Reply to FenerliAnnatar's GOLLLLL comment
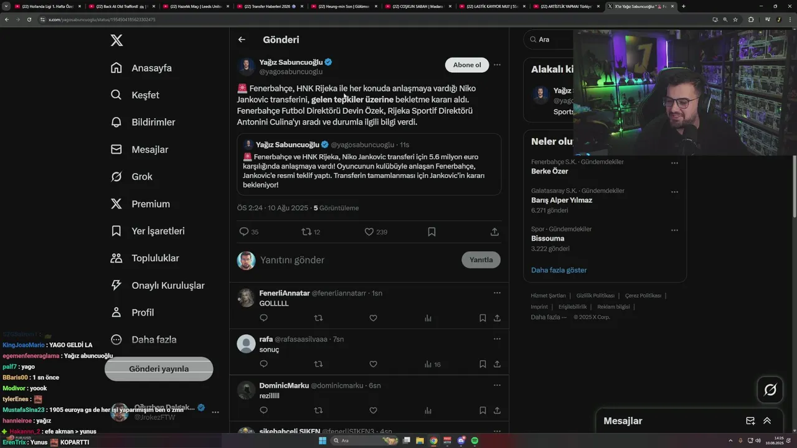 tap(263, 318)
